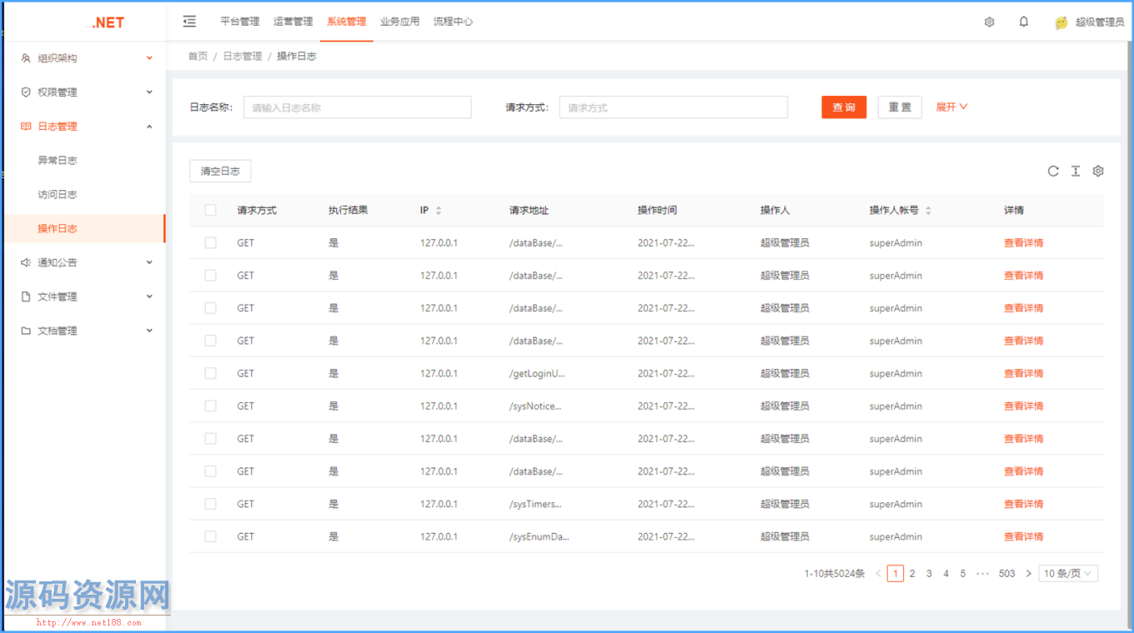Go to page 2
1134x633 pixels.
912,574
